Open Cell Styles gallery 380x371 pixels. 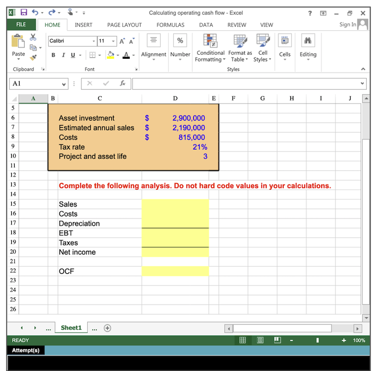point(262,48)
